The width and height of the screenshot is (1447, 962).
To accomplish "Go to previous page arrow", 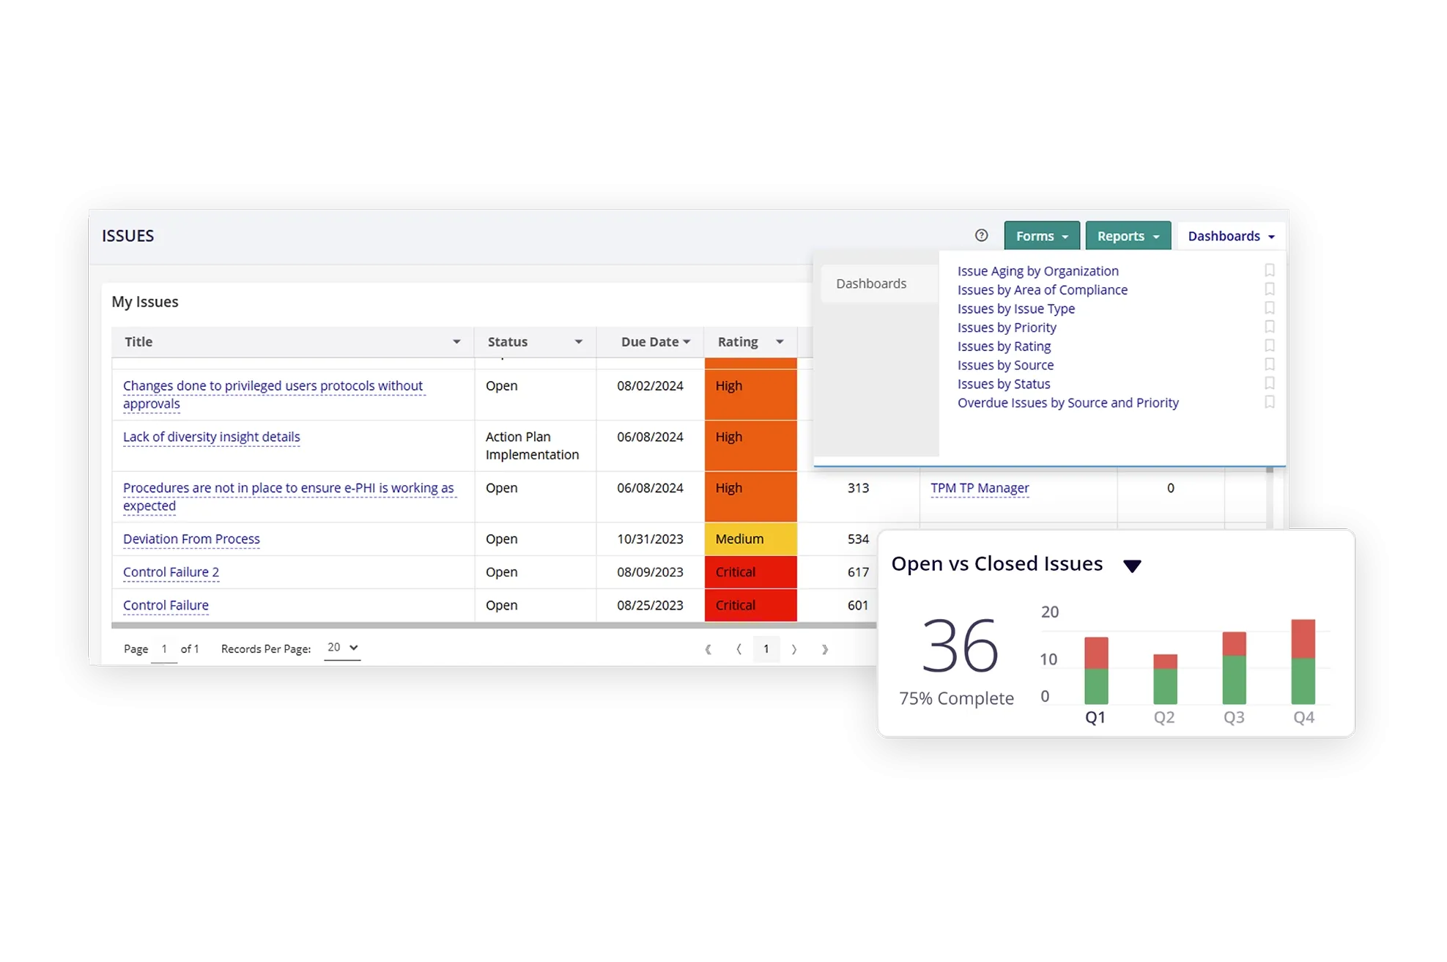I will coord(739,649).
